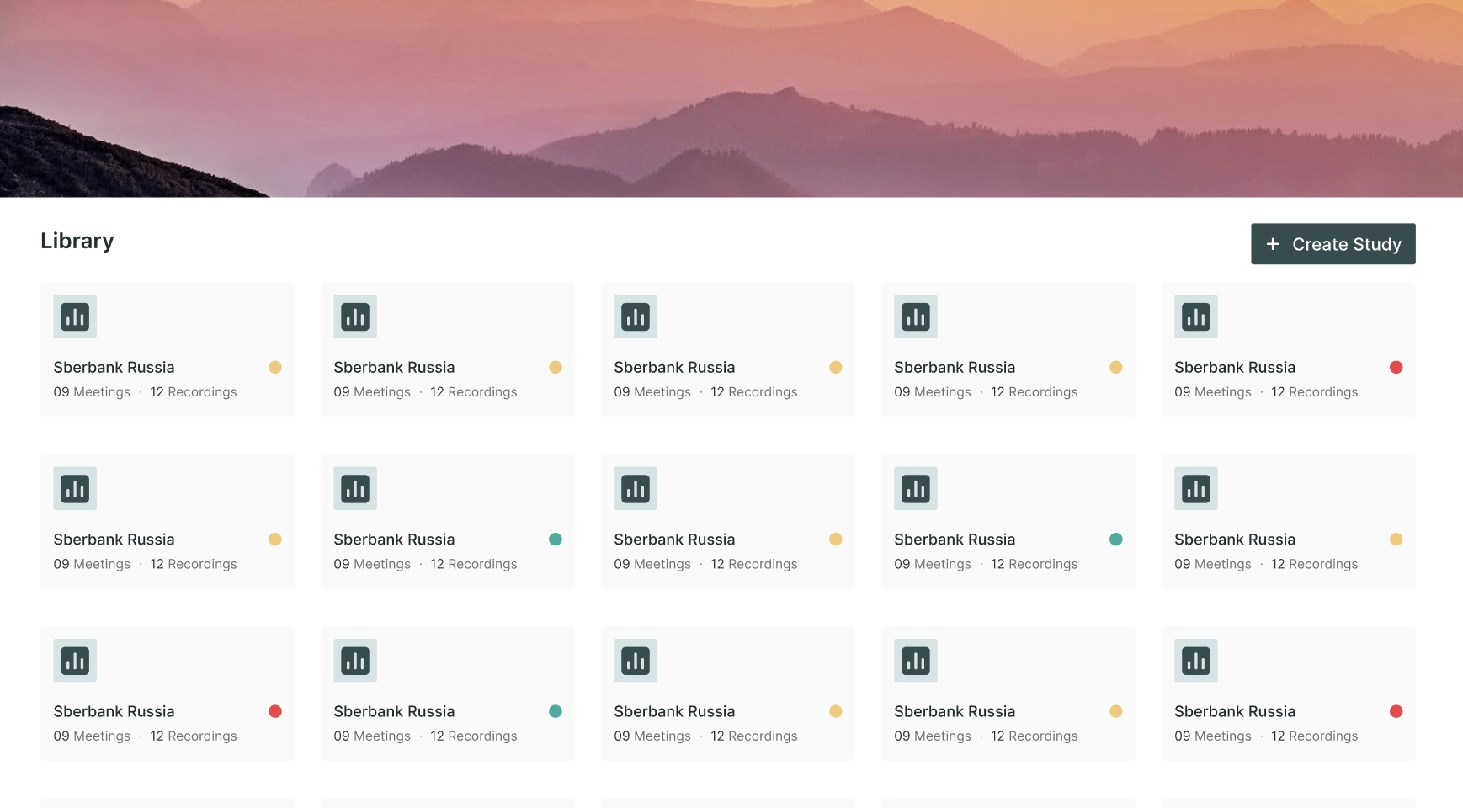
Task: Click chart icon of second row's middle card
Action: pyautogui.click(x=635, y=488)
